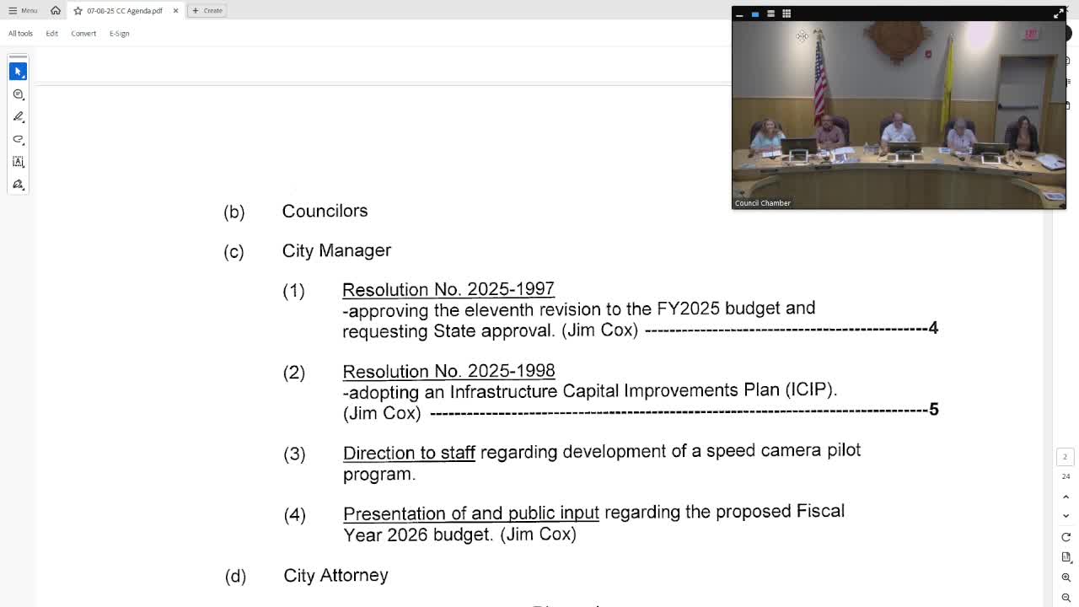Zoom in on the document
The width and height of the screenshot is (1079, 607).
(1066, 577)
